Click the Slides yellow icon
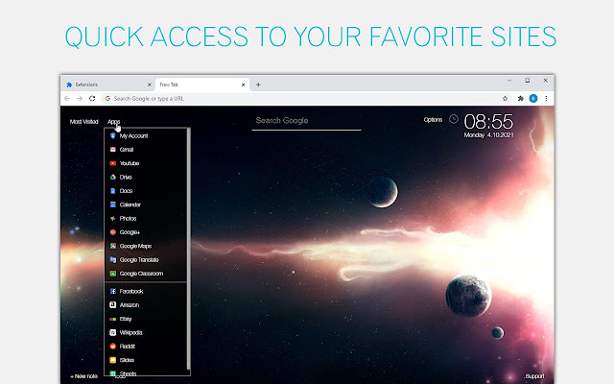The width and height of the screenshot is (614, 384). click(113, 360)
